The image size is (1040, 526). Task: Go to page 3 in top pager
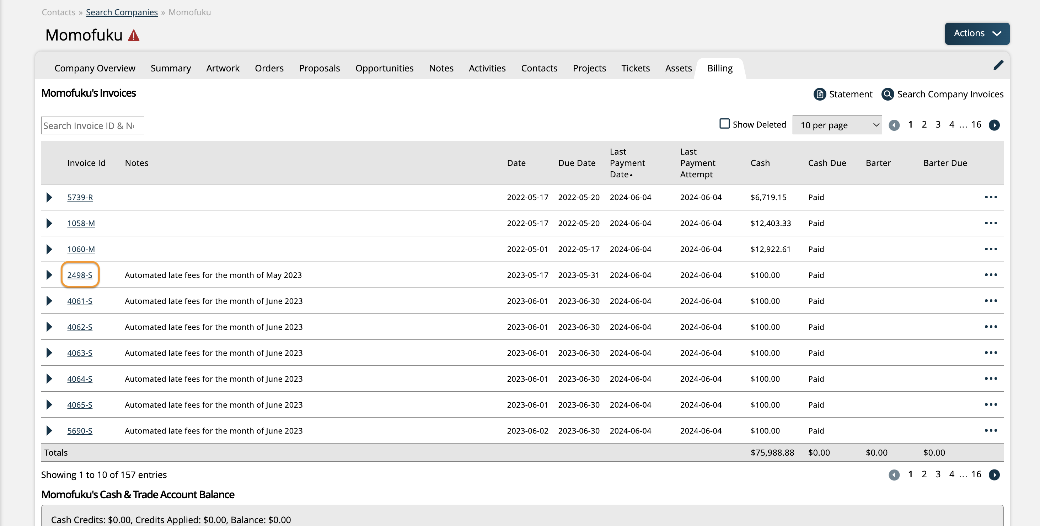[x=938, y=124]
